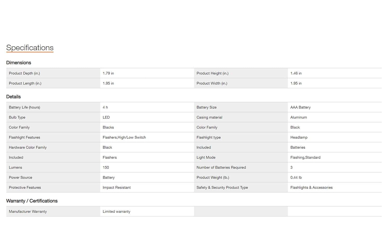Select the Headlamp flashlight type value
The width and height of the screenshot is (389, 252).
tap(299, 137)
